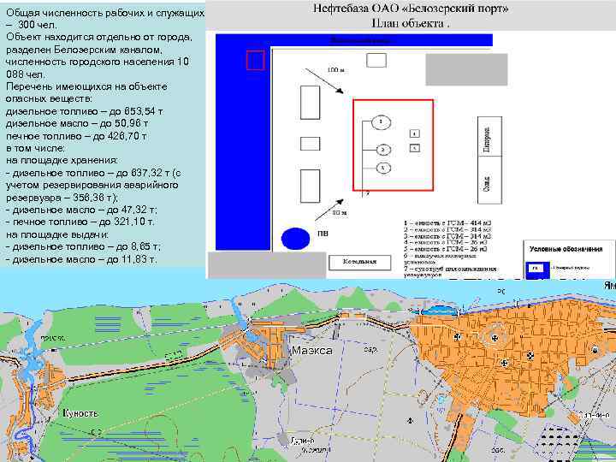Click the line 'Перечень имеющихся на объекте'
The image size is (616, 462).
(x=86, y=86)
